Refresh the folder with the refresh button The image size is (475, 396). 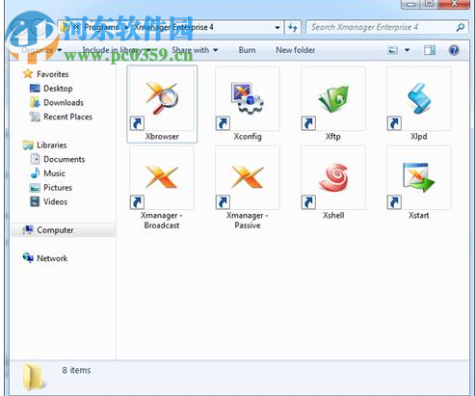[293, 27]
